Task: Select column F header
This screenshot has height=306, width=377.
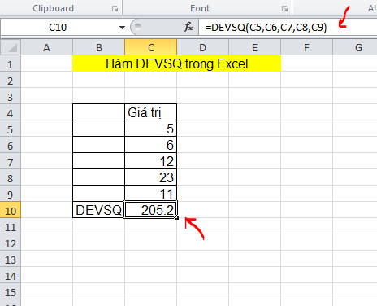Action: (306, 48)
